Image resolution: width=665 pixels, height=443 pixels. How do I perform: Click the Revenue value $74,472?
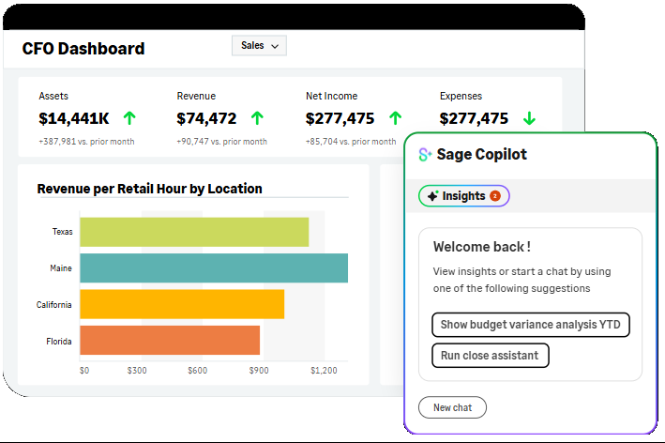tap(206, 118)
